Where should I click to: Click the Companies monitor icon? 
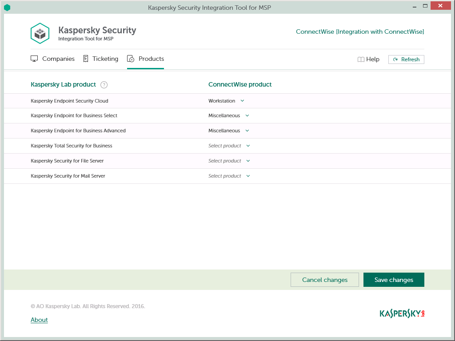(34, 59)
